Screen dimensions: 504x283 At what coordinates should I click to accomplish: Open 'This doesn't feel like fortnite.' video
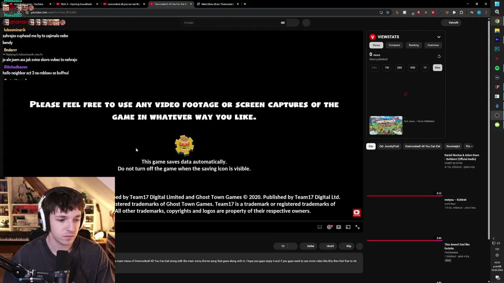pos(457,246)
